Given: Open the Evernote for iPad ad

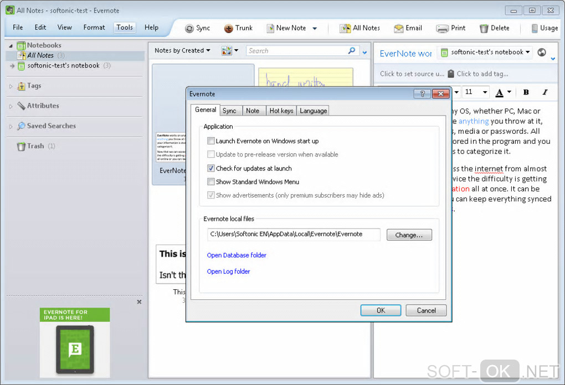Looking at the screenshot, I should pos(75,342).
